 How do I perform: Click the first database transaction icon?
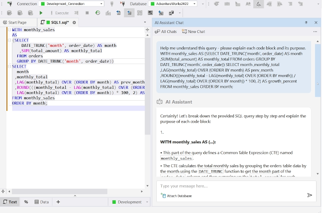9,13
